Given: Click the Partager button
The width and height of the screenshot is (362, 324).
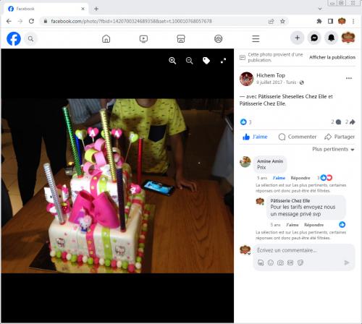Looking at the screenshot, I should pyautogui.click(x=340, y=137).
